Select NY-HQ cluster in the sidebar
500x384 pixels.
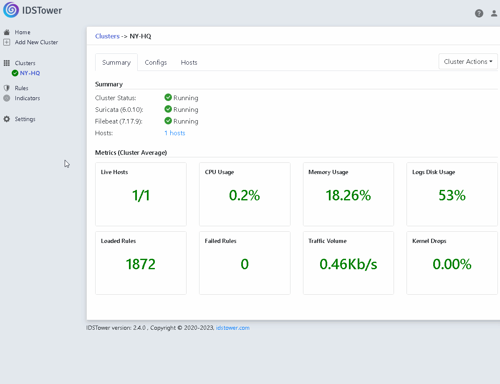tap(30, 73)
